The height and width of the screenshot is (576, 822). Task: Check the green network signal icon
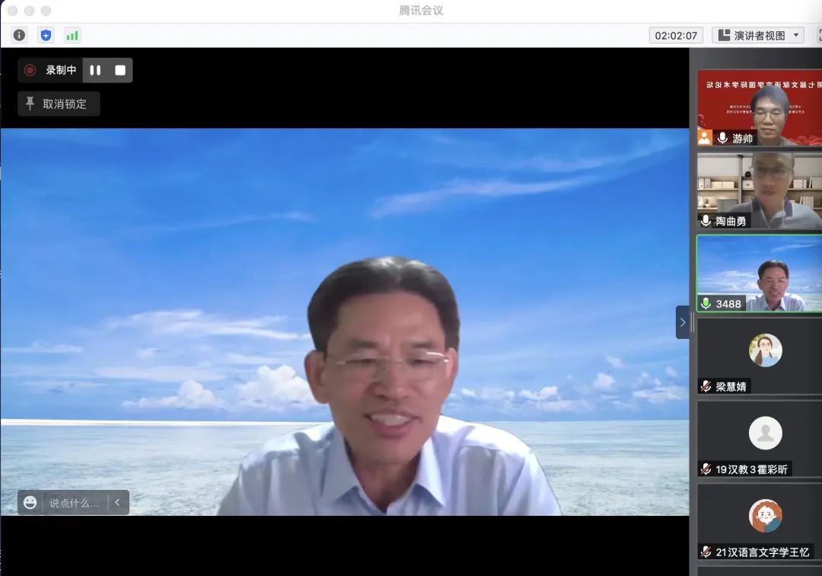(72, 35)
